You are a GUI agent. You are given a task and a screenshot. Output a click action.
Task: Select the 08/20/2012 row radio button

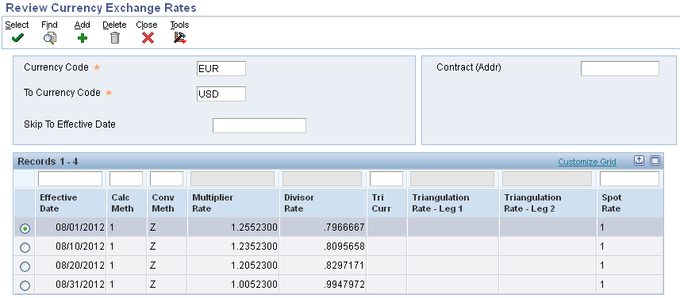tap(25, 266)
